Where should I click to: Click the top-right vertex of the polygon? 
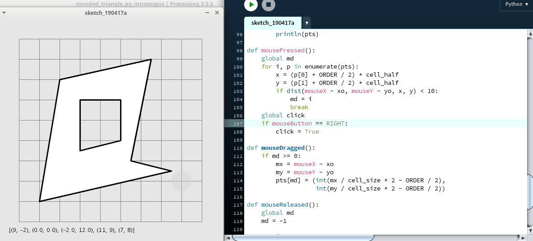151,59
